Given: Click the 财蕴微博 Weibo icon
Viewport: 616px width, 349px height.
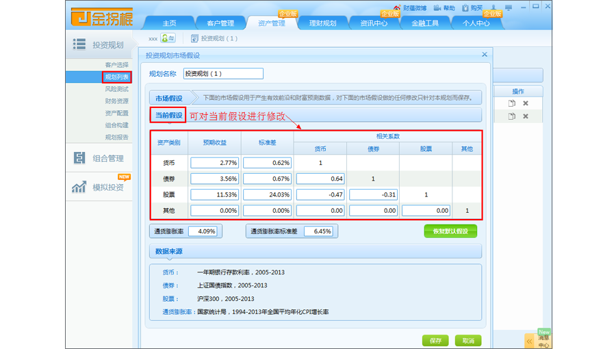Looking at the screenshot, I should pyautogui.click(x=397, y=8).
